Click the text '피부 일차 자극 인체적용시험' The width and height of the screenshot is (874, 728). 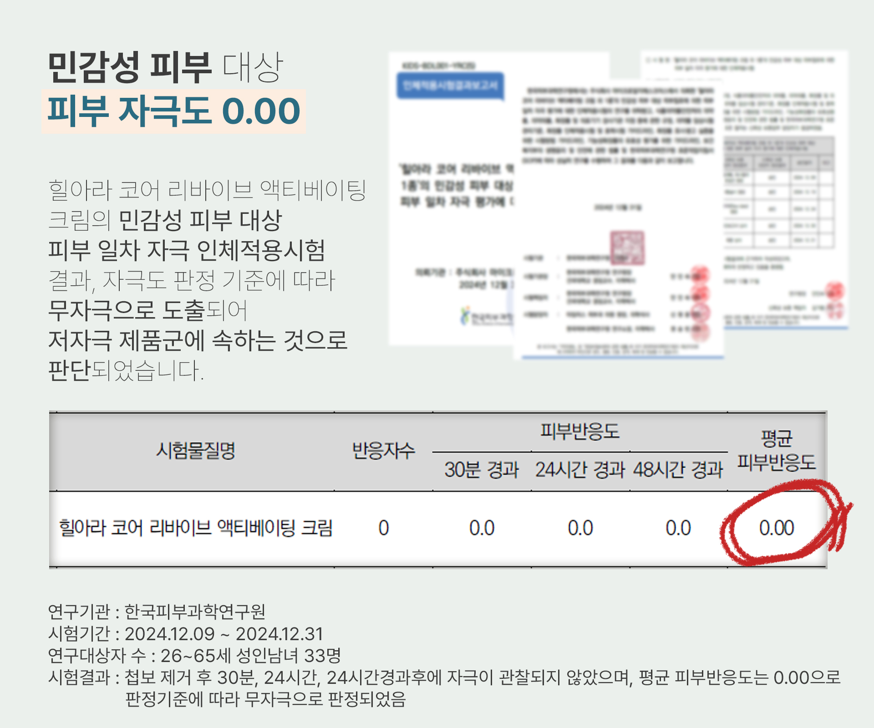[187, 250]
